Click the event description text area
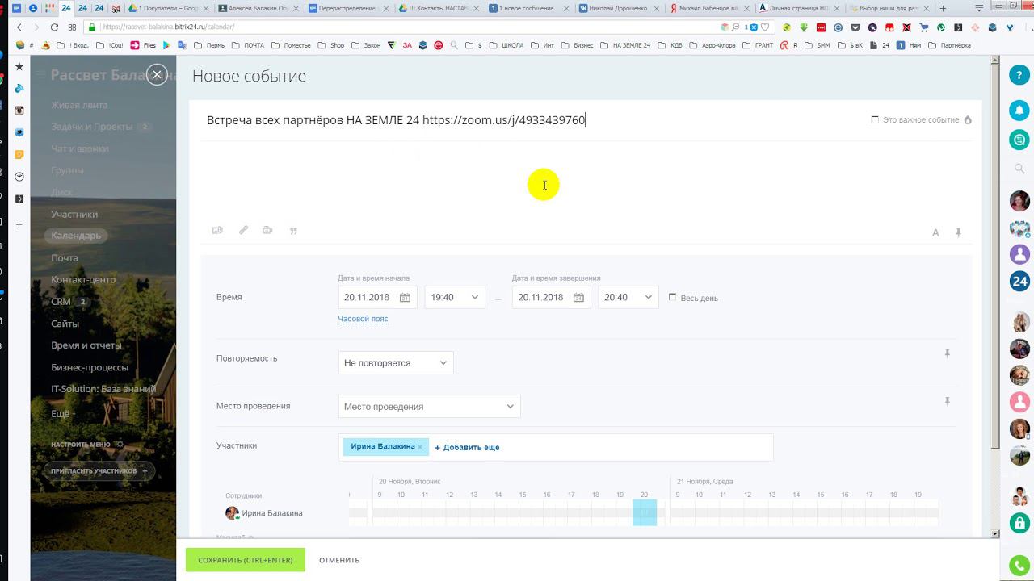Viewport: 1034px width, 581px height. click(x=586, y=182)
